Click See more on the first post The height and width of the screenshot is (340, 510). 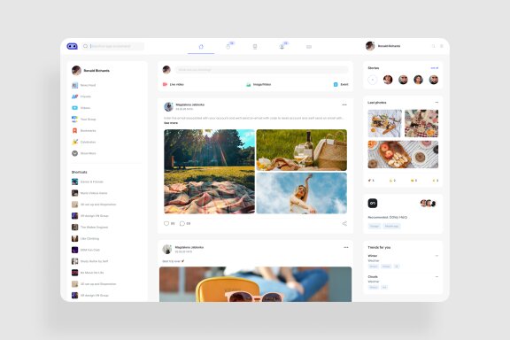[171, 123]
